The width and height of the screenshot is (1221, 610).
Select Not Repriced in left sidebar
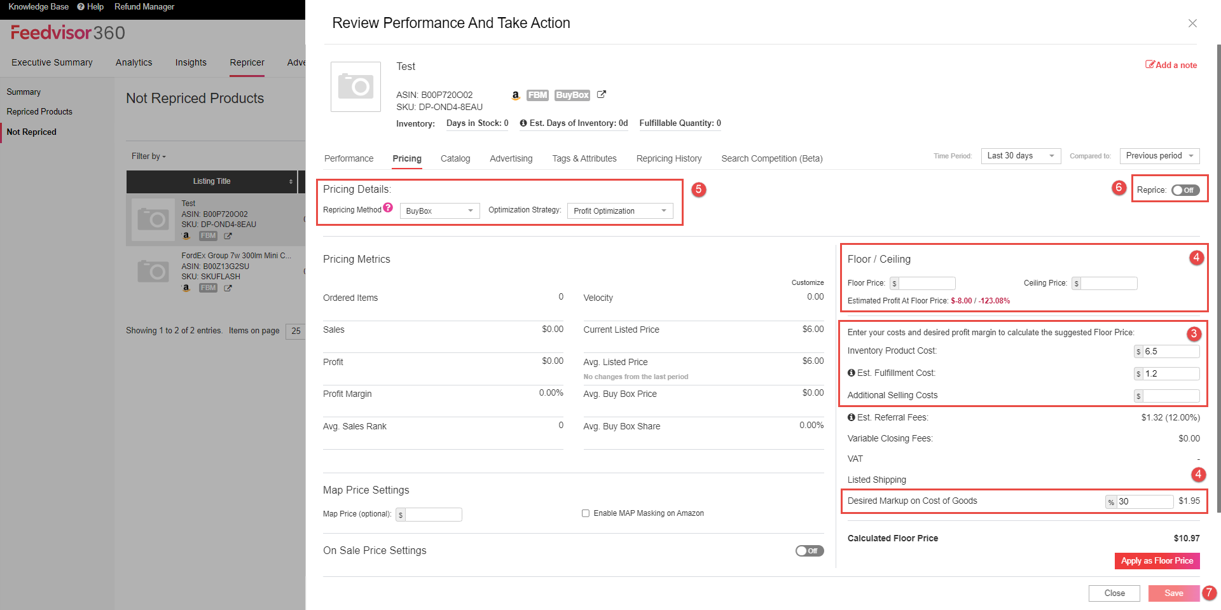tap(31, 132)
